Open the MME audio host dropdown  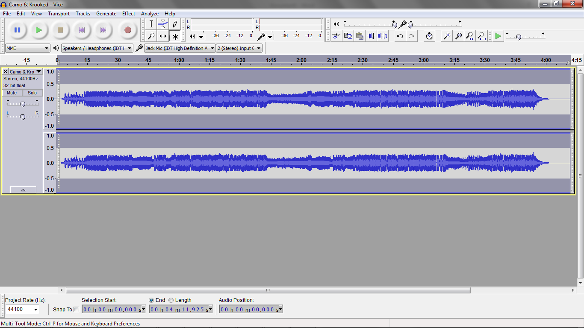click(28, 48)
